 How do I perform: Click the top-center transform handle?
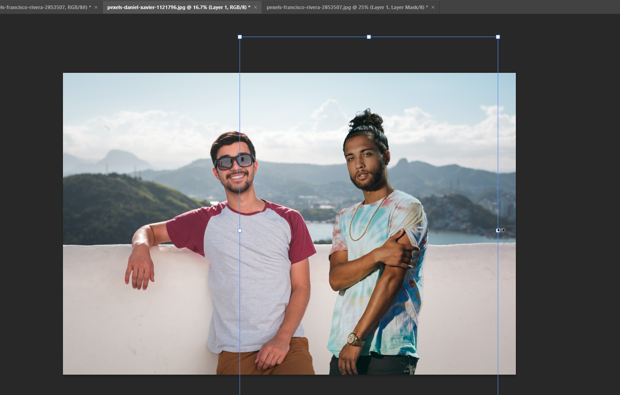pyautogui.click(x=369, y=37)
